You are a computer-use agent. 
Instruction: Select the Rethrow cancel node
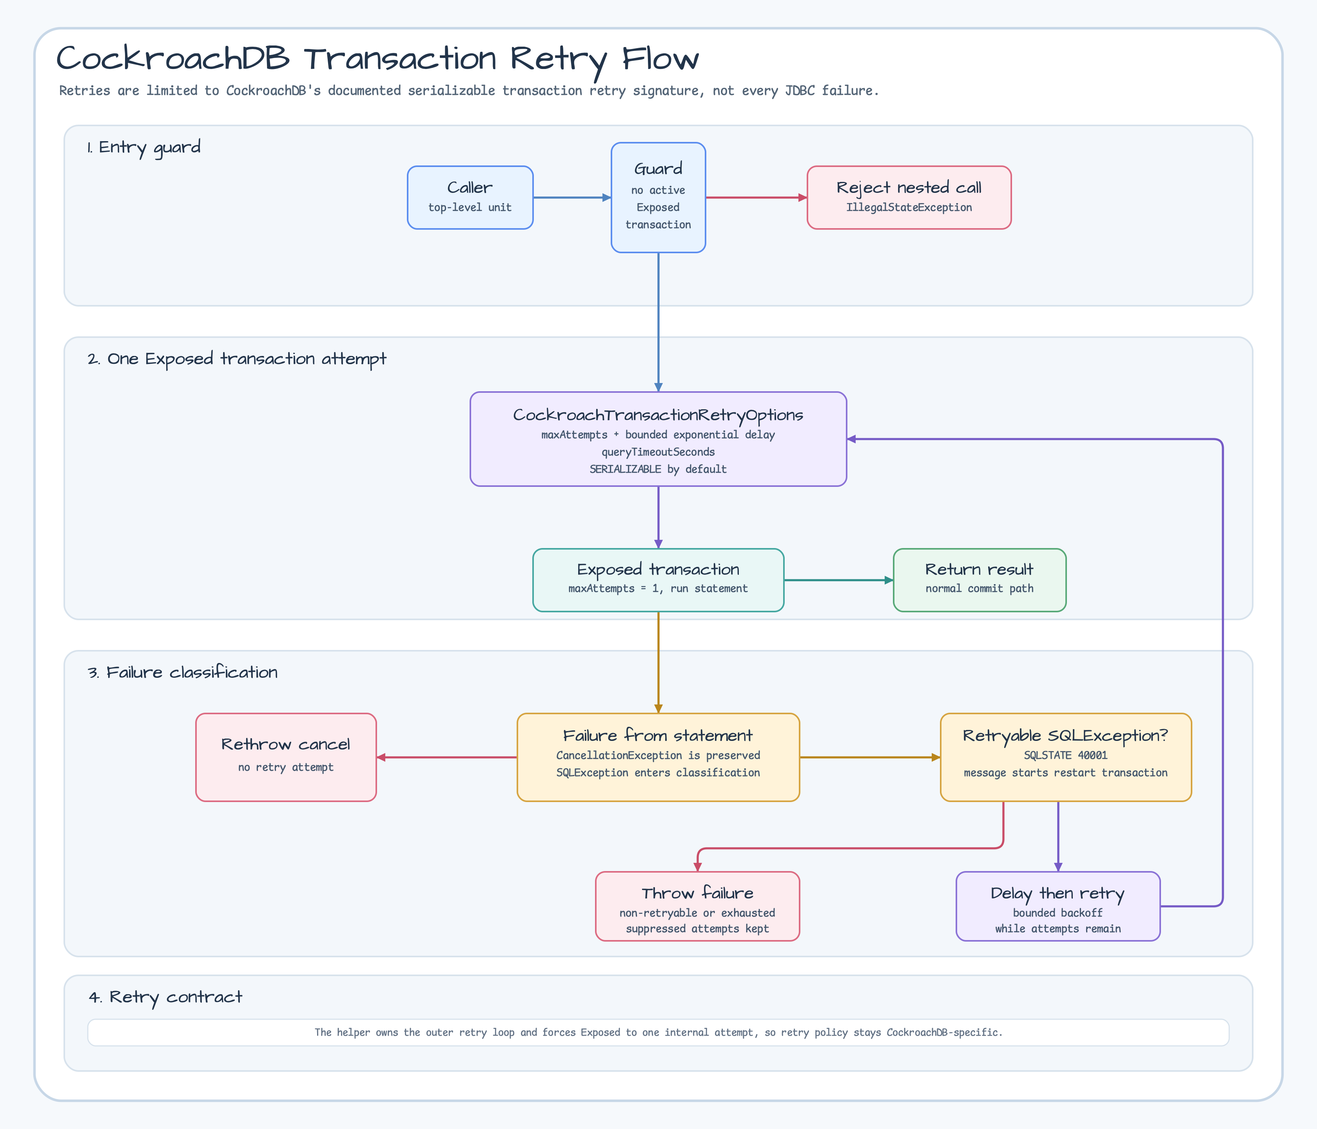(x=286, y=757)
